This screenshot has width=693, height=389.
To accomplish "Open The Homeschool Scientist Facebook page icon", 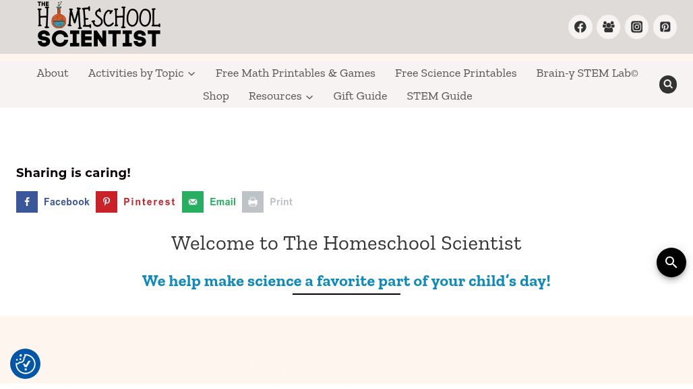I will click(580, 27).
